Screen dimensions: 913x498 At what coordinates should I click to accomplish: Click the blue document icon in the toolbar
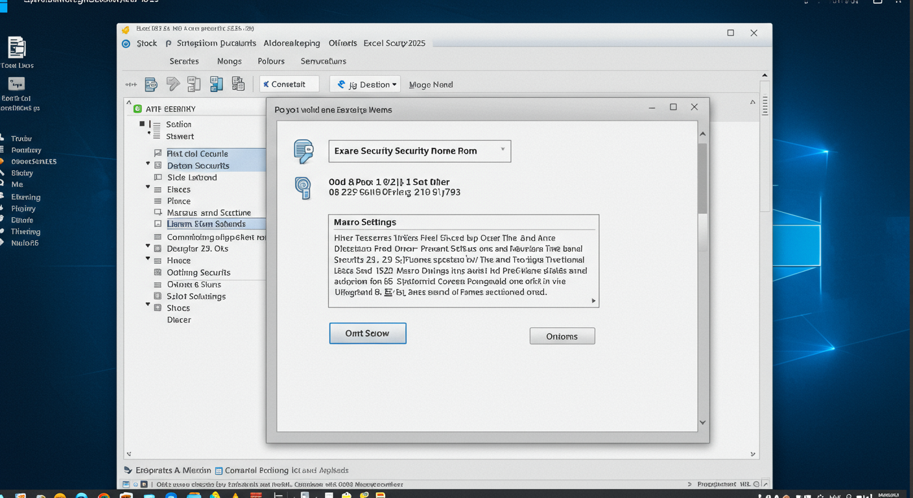[x=151, y=84]
